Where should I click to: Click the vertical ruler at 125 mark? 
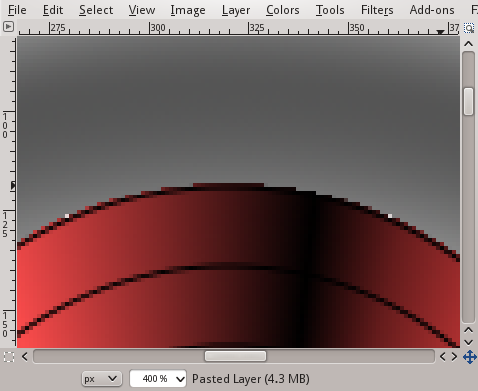[x=5, y=225]
